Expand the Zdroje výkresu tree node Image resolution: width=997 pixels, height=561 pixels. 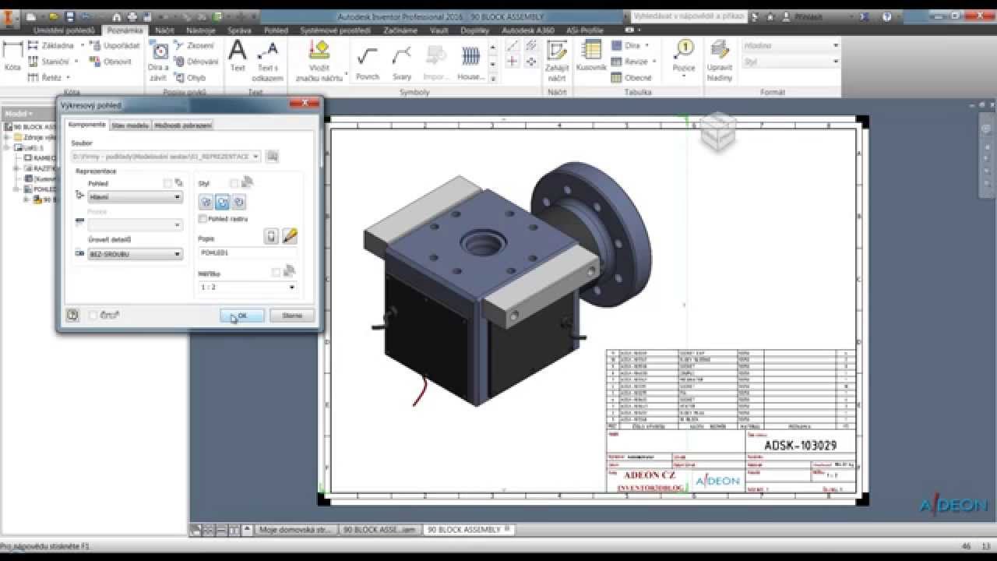[6, 137]
